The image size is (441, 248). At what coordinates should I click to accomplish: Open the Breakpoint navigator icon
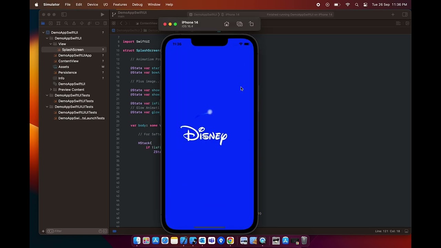point(97,23)
